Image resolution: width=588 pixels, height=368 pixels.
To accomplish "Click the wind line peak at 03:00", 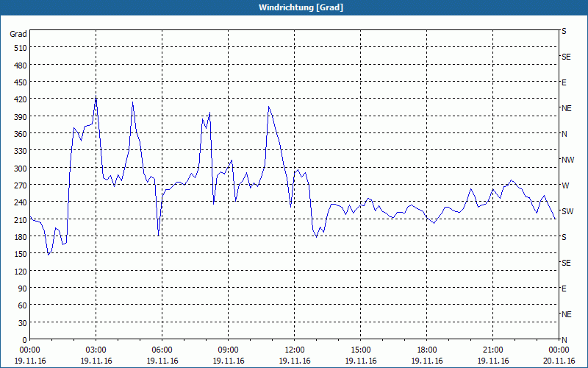I will (96, 98).
